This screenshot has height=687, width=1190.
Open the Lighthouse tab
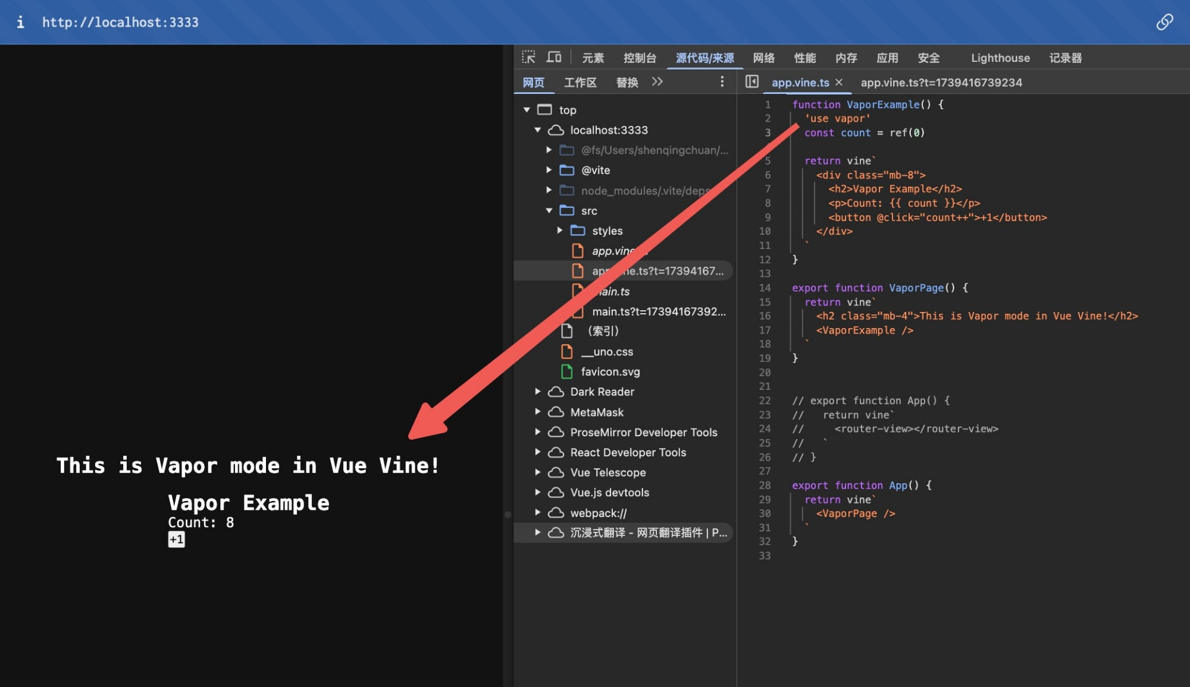1000,58
